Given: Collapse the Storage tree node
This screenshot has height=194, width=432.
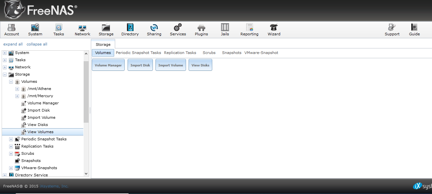Looking at the screenshot, I should [x=5, y=75].
